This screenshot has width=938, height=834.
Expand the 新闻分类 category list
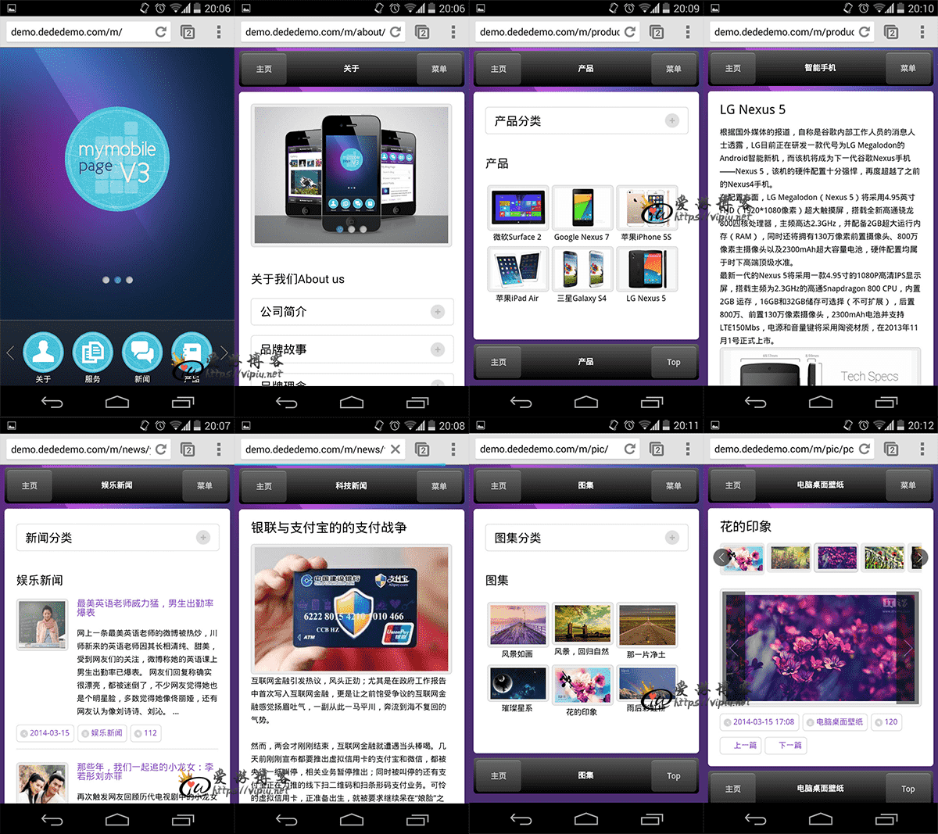pyautogui.click(x=117, y=538)
